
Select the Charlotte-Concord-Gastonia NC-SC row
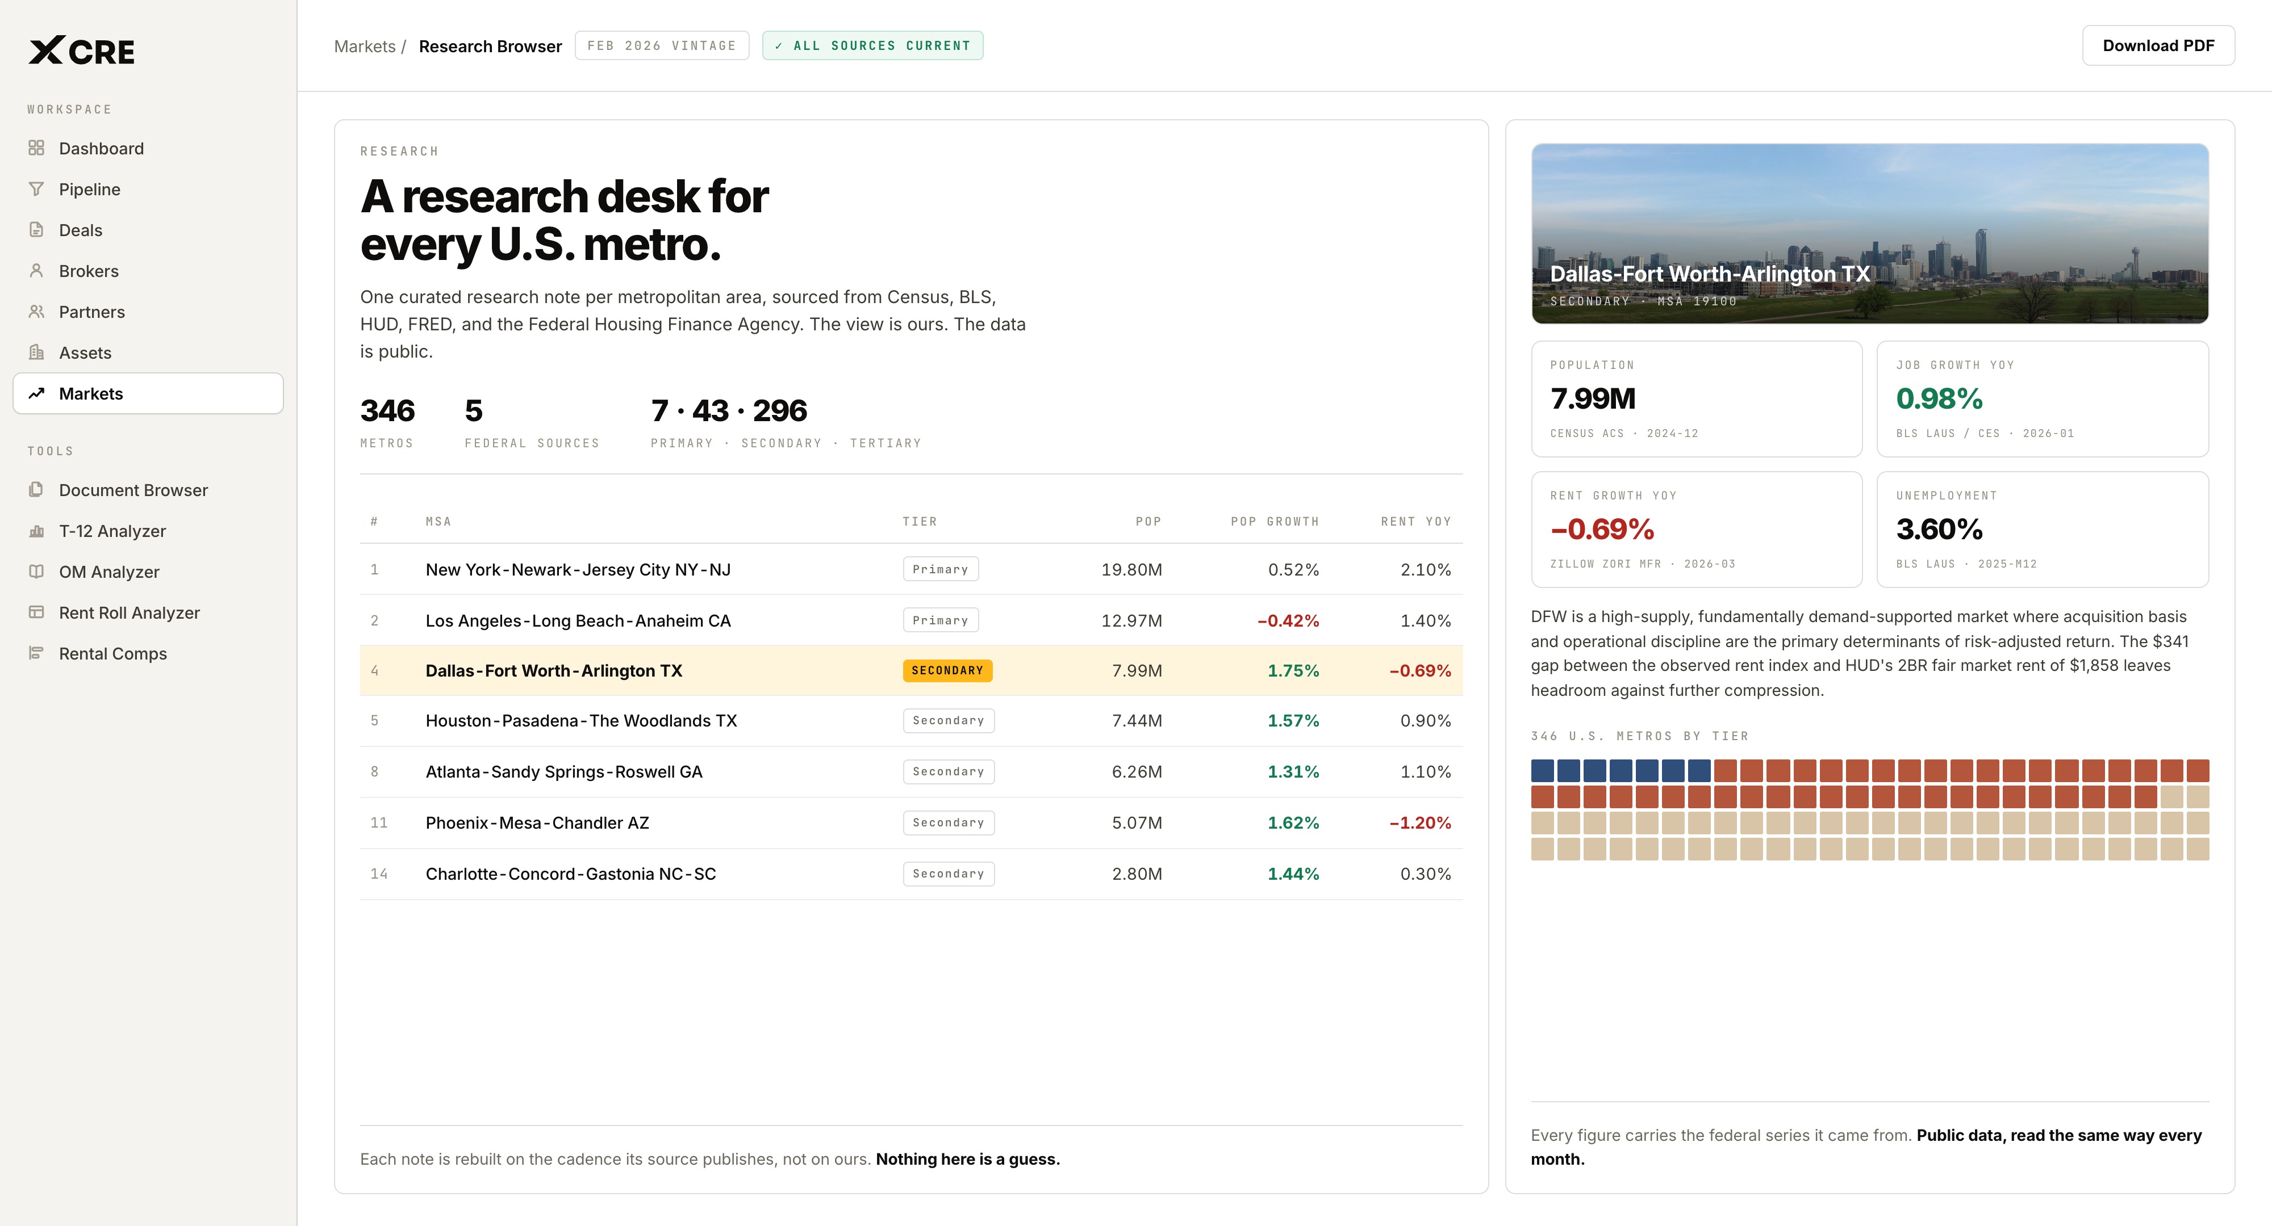click(911, 874)
